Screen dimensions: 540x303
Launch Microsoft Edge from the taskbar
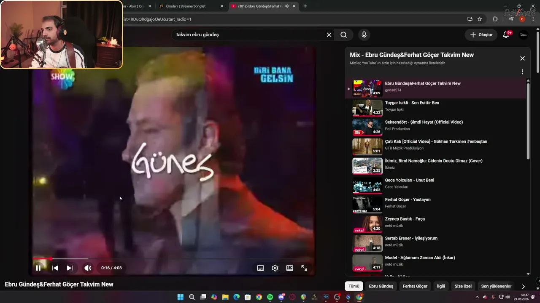pos(236,297)
